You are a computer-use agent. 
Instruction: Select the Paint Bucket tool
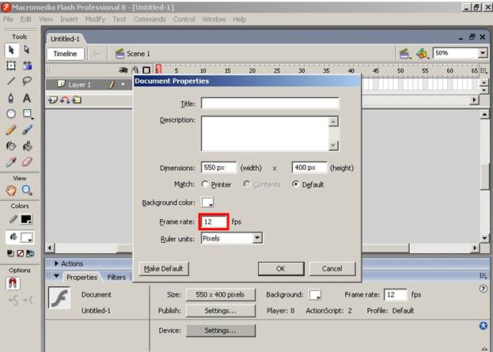pyautogui.click(x=28, y=146)
